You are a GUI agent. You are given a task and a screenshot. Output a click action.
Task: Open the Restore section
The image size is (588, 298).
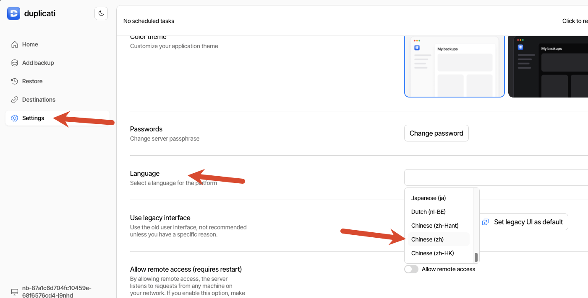(57, 81)
